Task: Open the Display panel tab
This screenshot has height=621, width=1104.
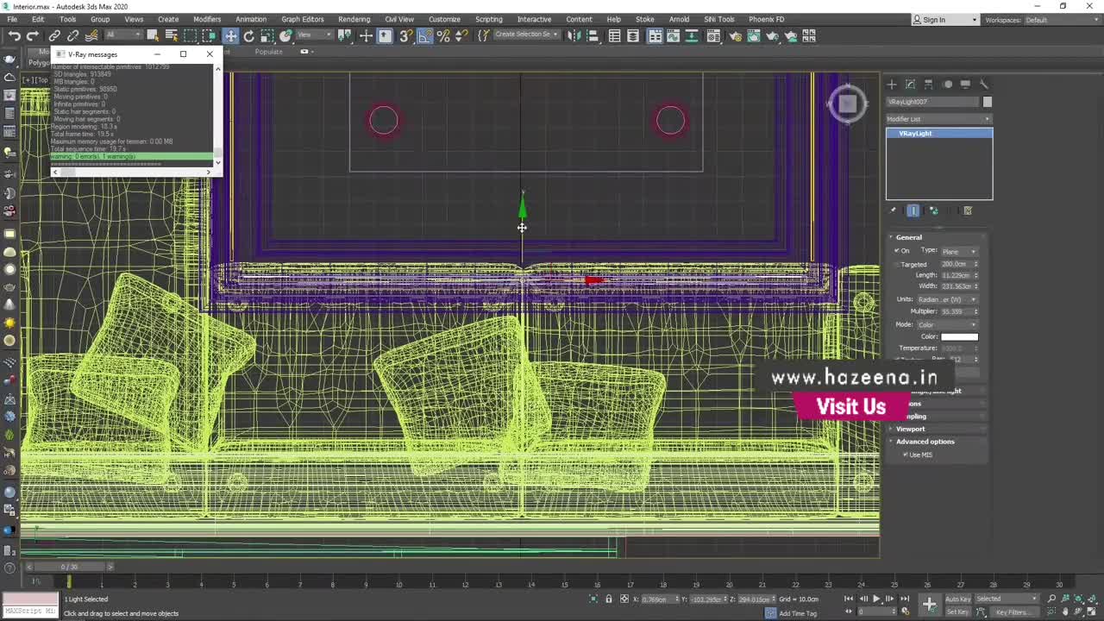Action: [x=965, y=84]
